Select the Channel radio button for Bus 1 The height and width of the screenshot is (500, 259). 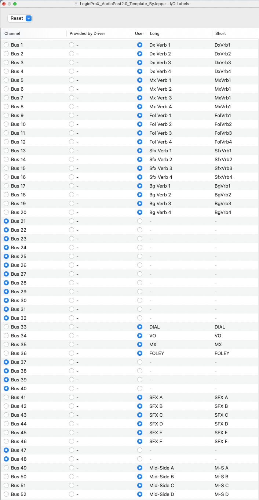pos(6,45)
